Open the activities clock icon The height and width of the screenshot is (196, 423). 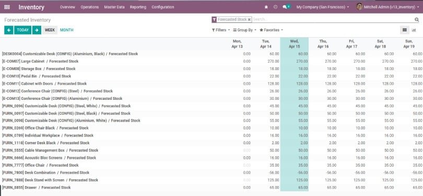pyautogui.click(x=275, y=7)
